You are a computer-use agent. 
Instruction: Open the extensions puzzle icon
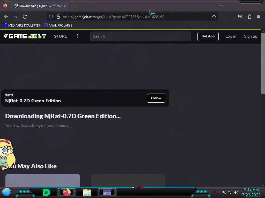coord(249,16)
